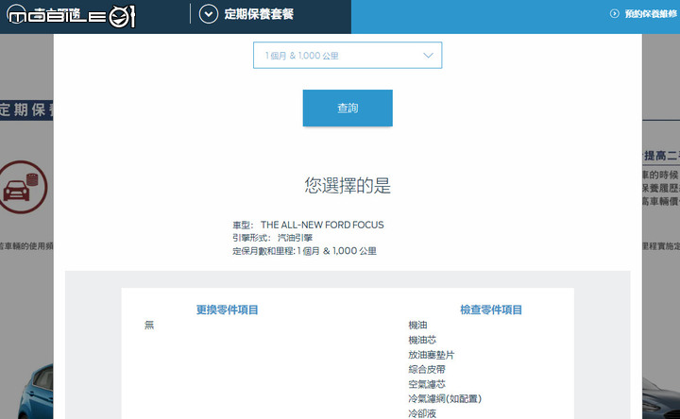Click the 查詢 button
Viewport: 680px width, 419px height.
click(348, 108)
